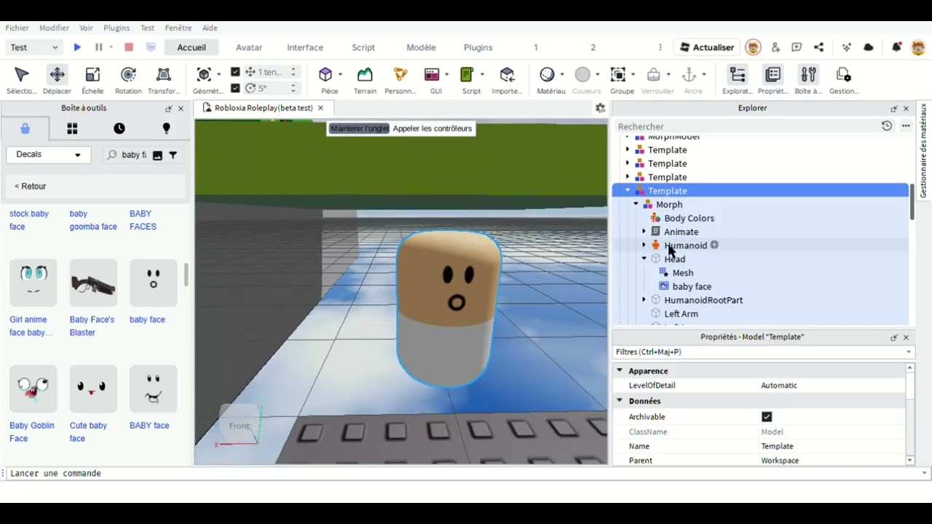Viewport: 932px width, 524px height.
Task: Select the Body Colors item
Action: (x=689, y=218)
